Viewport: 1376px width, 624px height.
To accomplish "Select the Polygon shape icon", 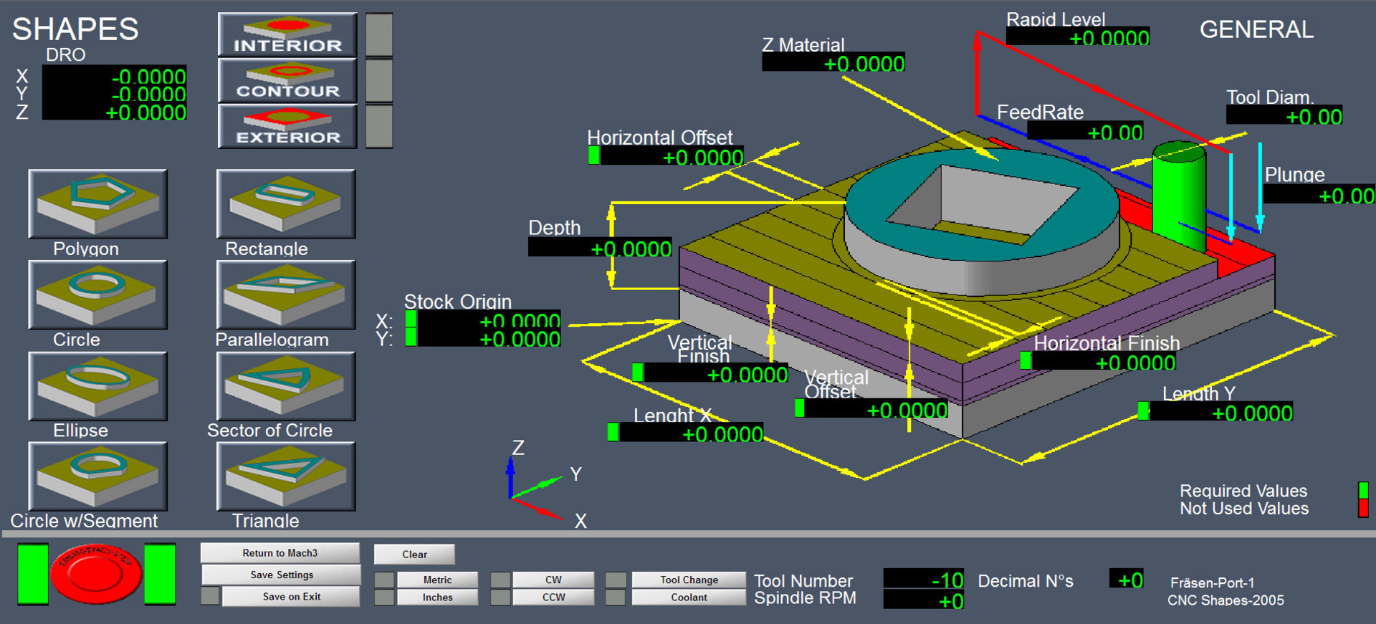I will (x=97, y=203).
